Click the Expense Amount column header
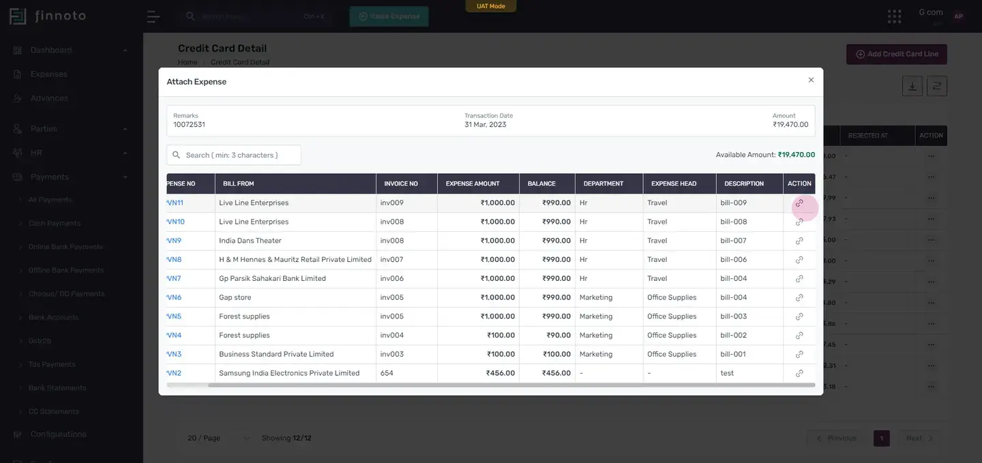The width and height of the screenshot is (982, 463). coord(478,183)
